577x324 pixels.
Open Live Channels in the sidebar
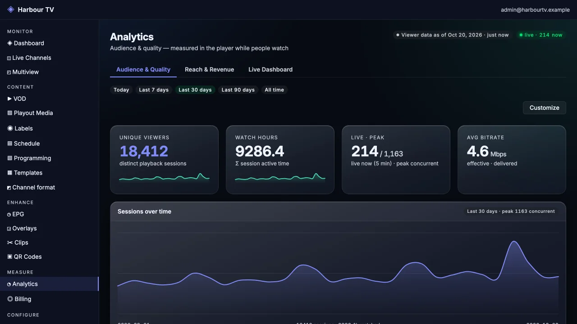pos(49,58)
